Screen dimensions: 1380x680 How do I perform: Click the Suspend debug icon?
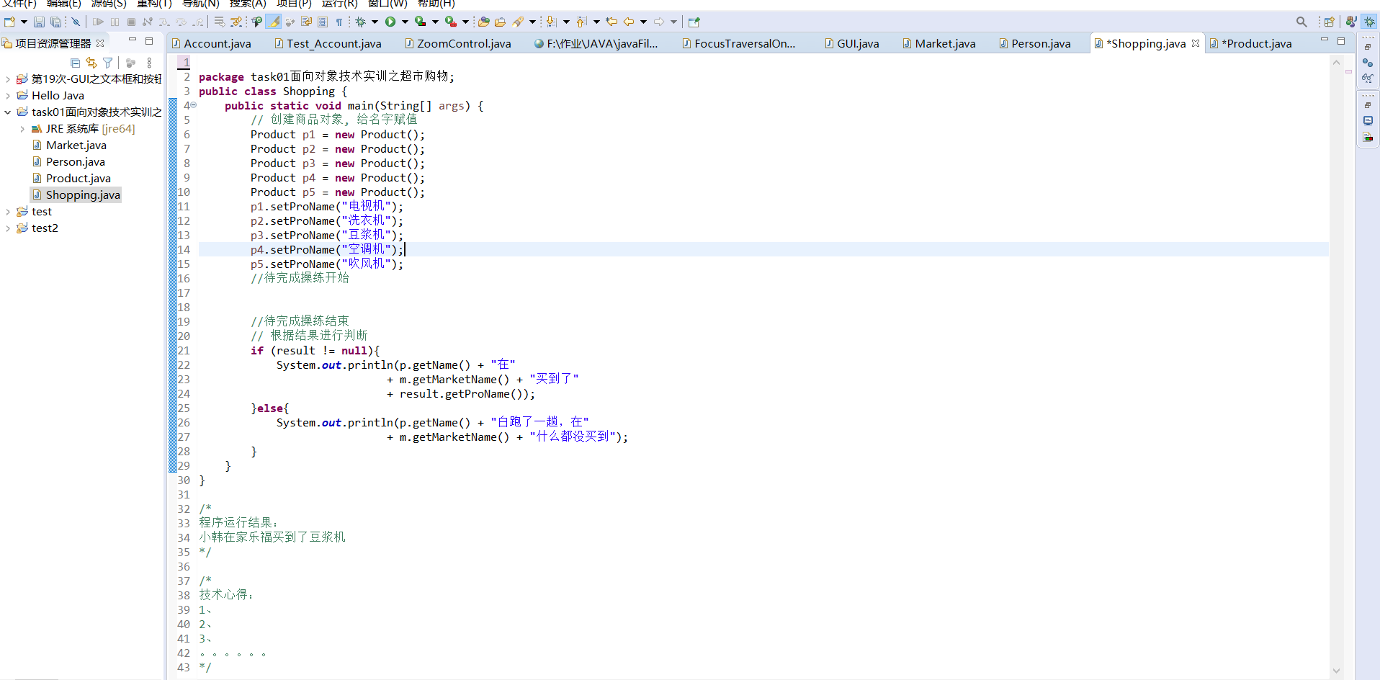(x=115, y=22)
